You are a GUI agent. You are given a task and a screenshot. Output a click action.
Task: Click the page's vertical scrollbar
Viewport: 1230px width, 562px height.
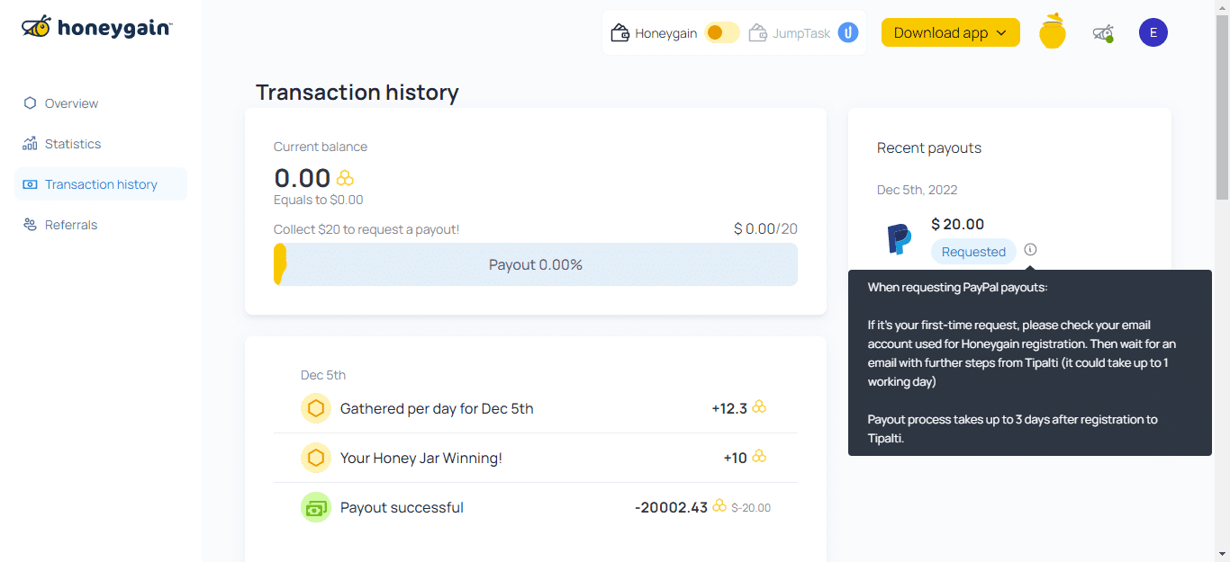point(1222,270)
